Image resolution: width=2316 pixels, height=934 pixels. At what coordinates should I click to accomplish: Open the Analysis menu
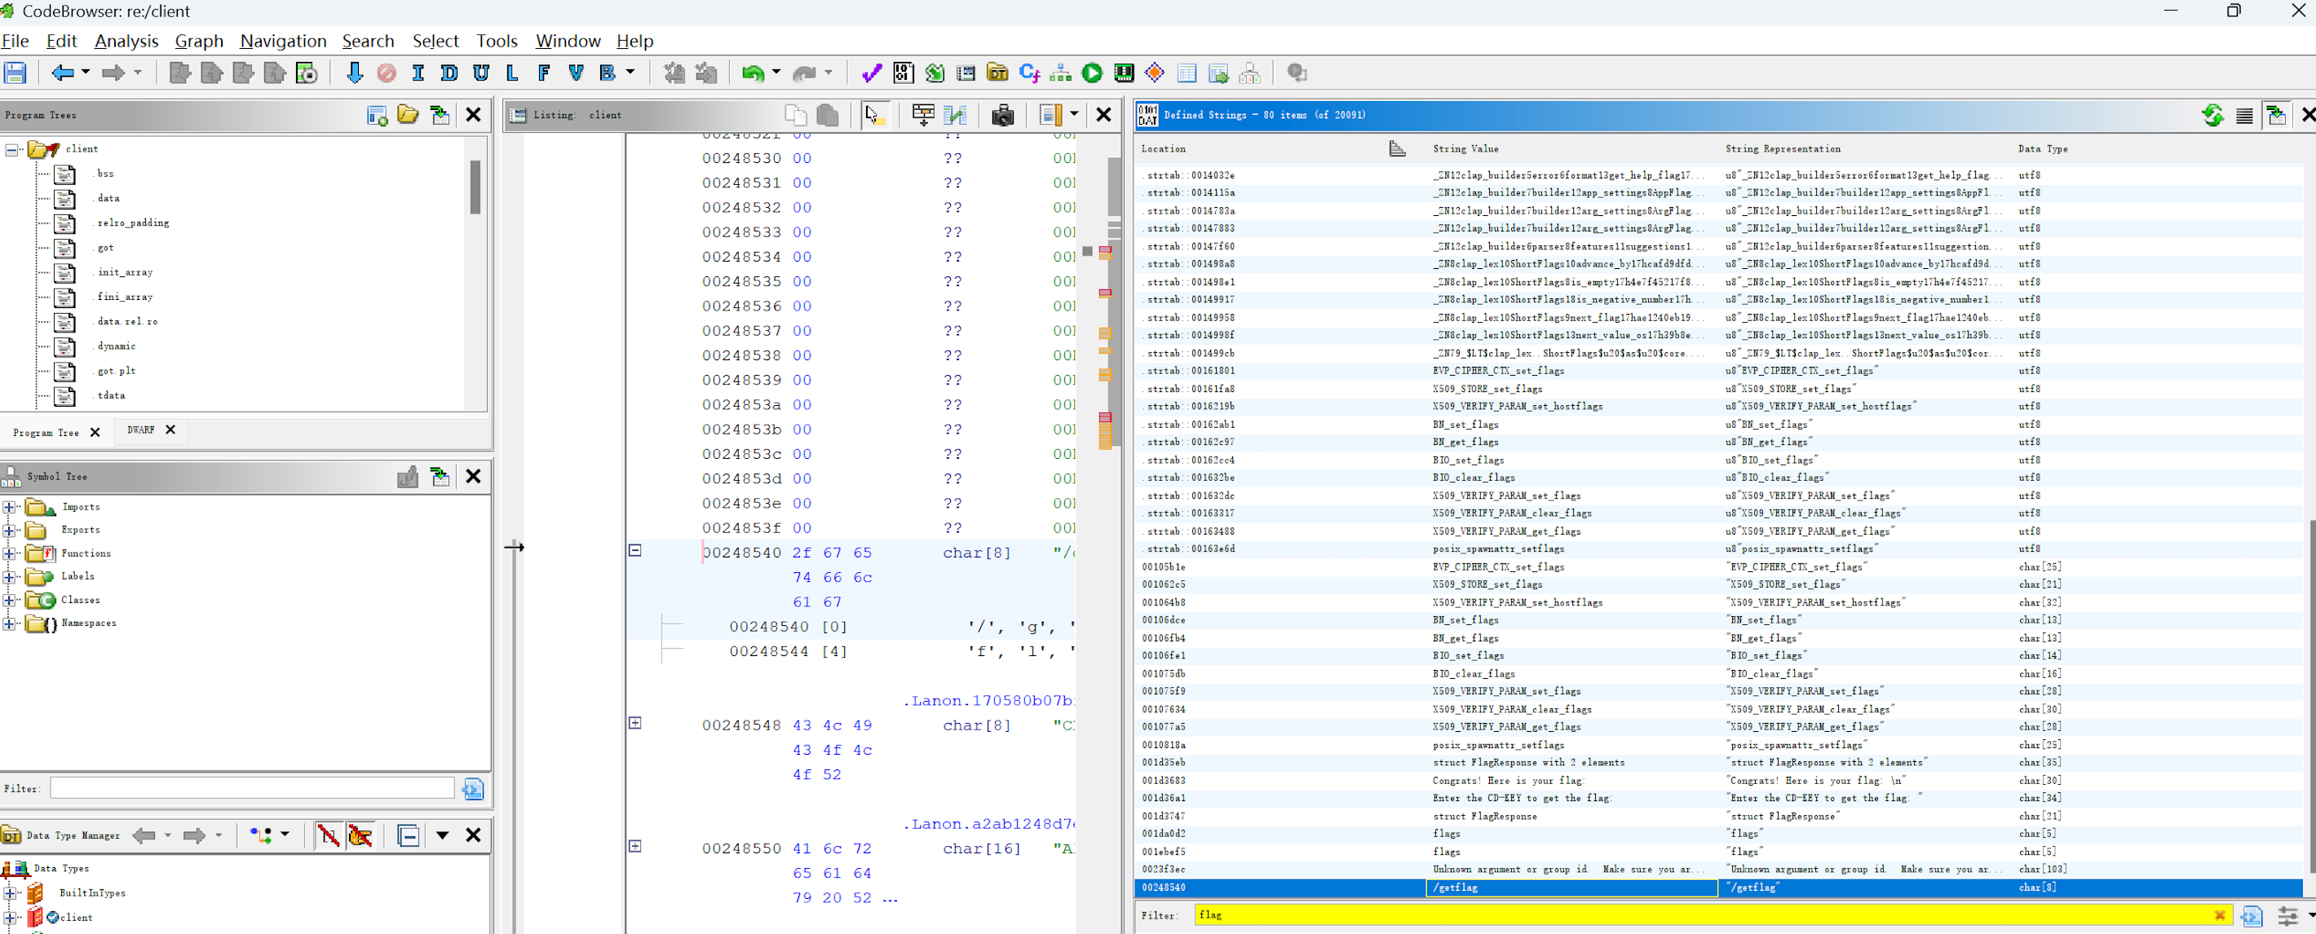pos(126,41)
